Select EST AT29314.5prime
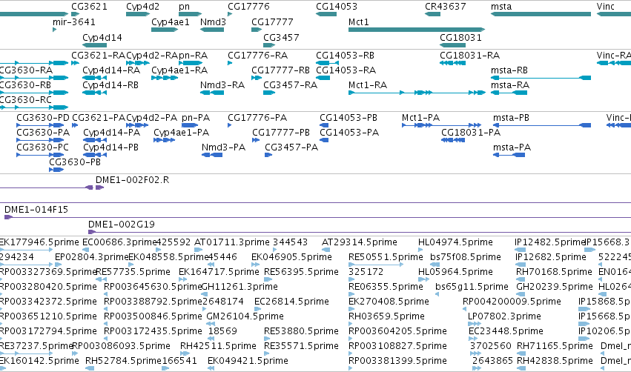Screen dimensions: 631x372 point(360,242)
